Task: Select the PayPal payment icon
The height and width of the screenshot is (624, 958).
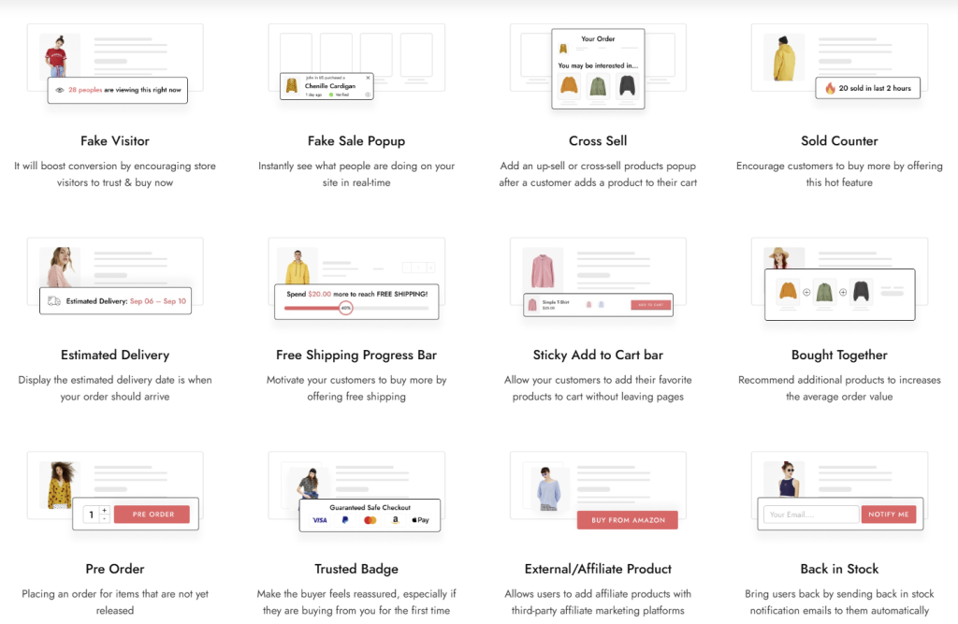Action: point(345,519)
